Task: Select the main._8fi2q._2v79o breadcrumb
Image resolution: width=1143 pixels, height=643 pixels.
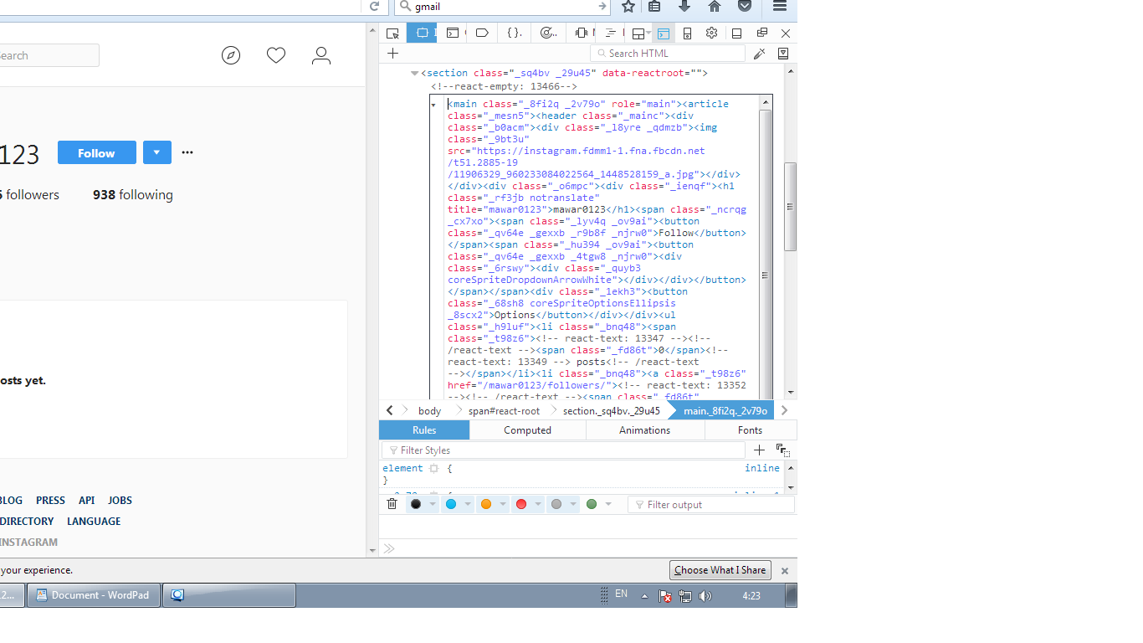Action: click(x=725, y=411)
